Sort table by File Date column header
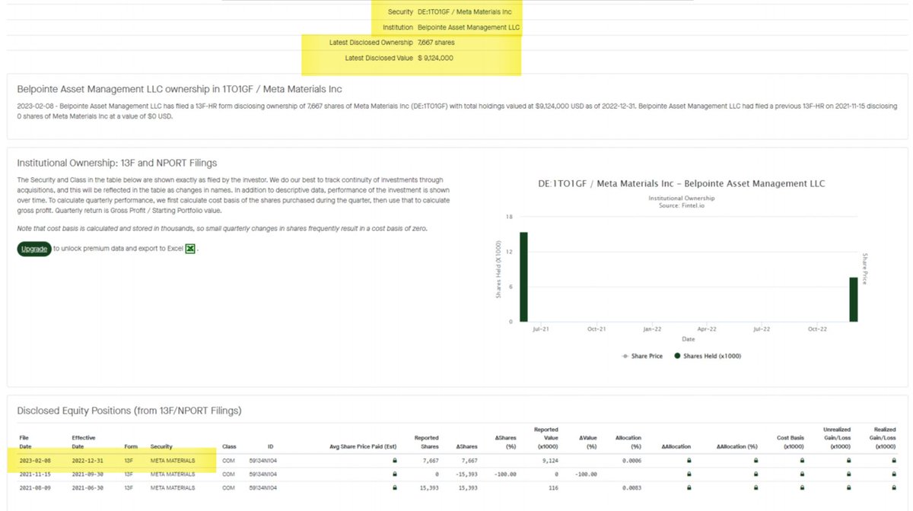The image size is (913, 511). pos(24,442)
